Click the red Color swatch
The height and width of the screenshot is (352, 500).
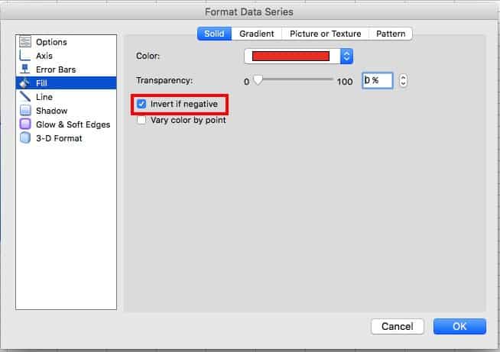pyautogui.click(x=291, y=56)
